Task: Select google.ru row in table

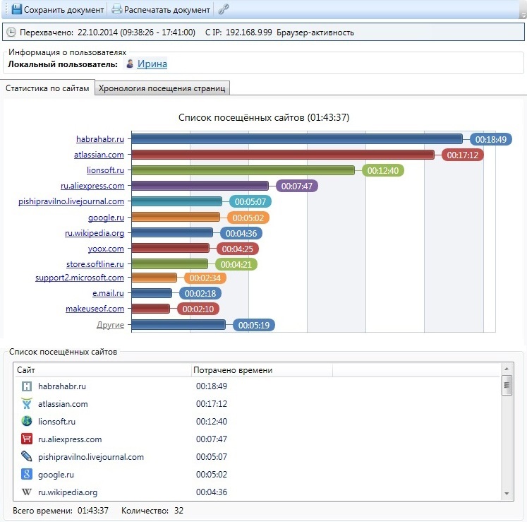Action: [257, 474]
